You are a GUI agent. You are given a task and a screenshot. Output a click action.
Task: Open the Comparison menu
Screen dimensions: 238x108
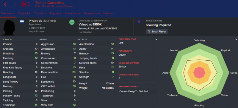tap(92, 13)
